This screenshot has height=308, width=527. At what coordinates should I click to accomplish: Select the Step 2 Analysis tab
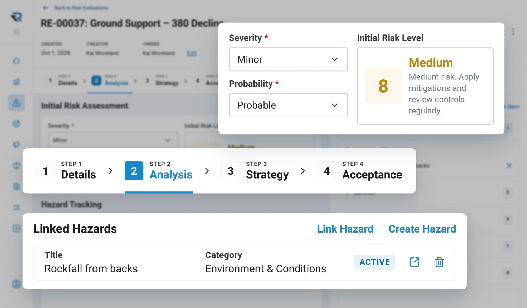158,171
